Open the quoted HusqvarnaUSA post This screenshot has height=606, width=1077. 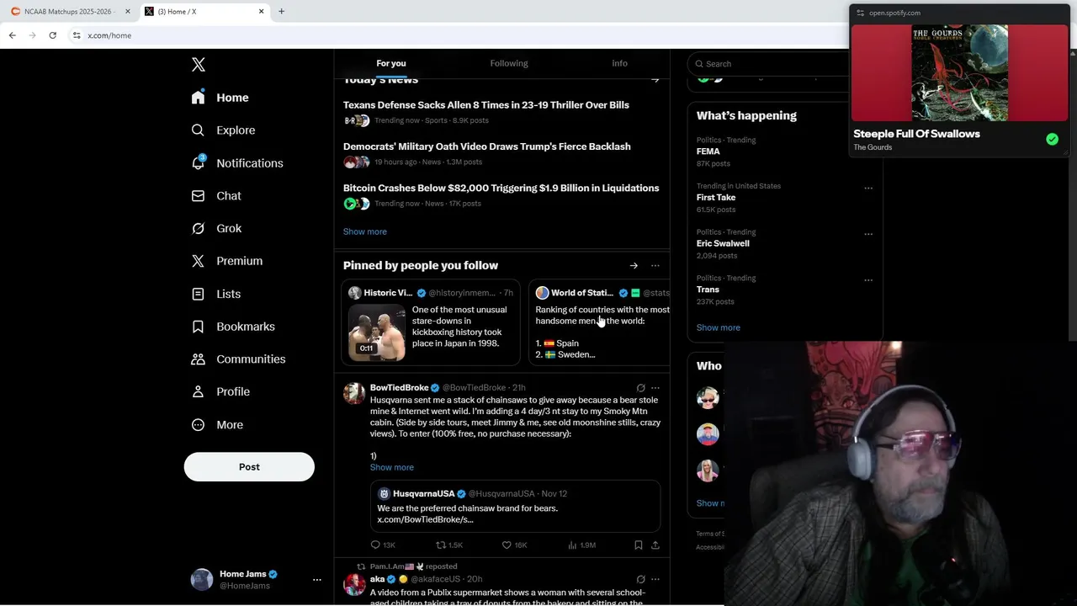[x=515, y=506]
